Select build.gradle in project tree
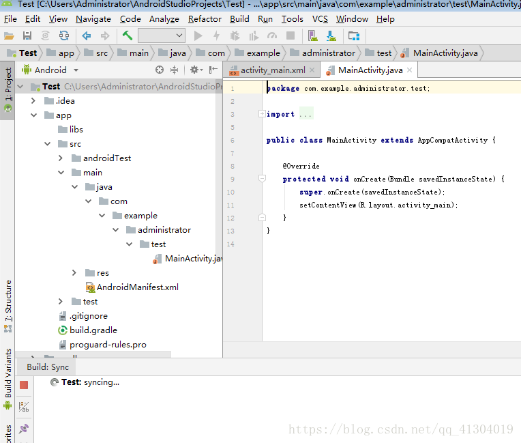This screenshot has height=443, width=521. point(93,330)
